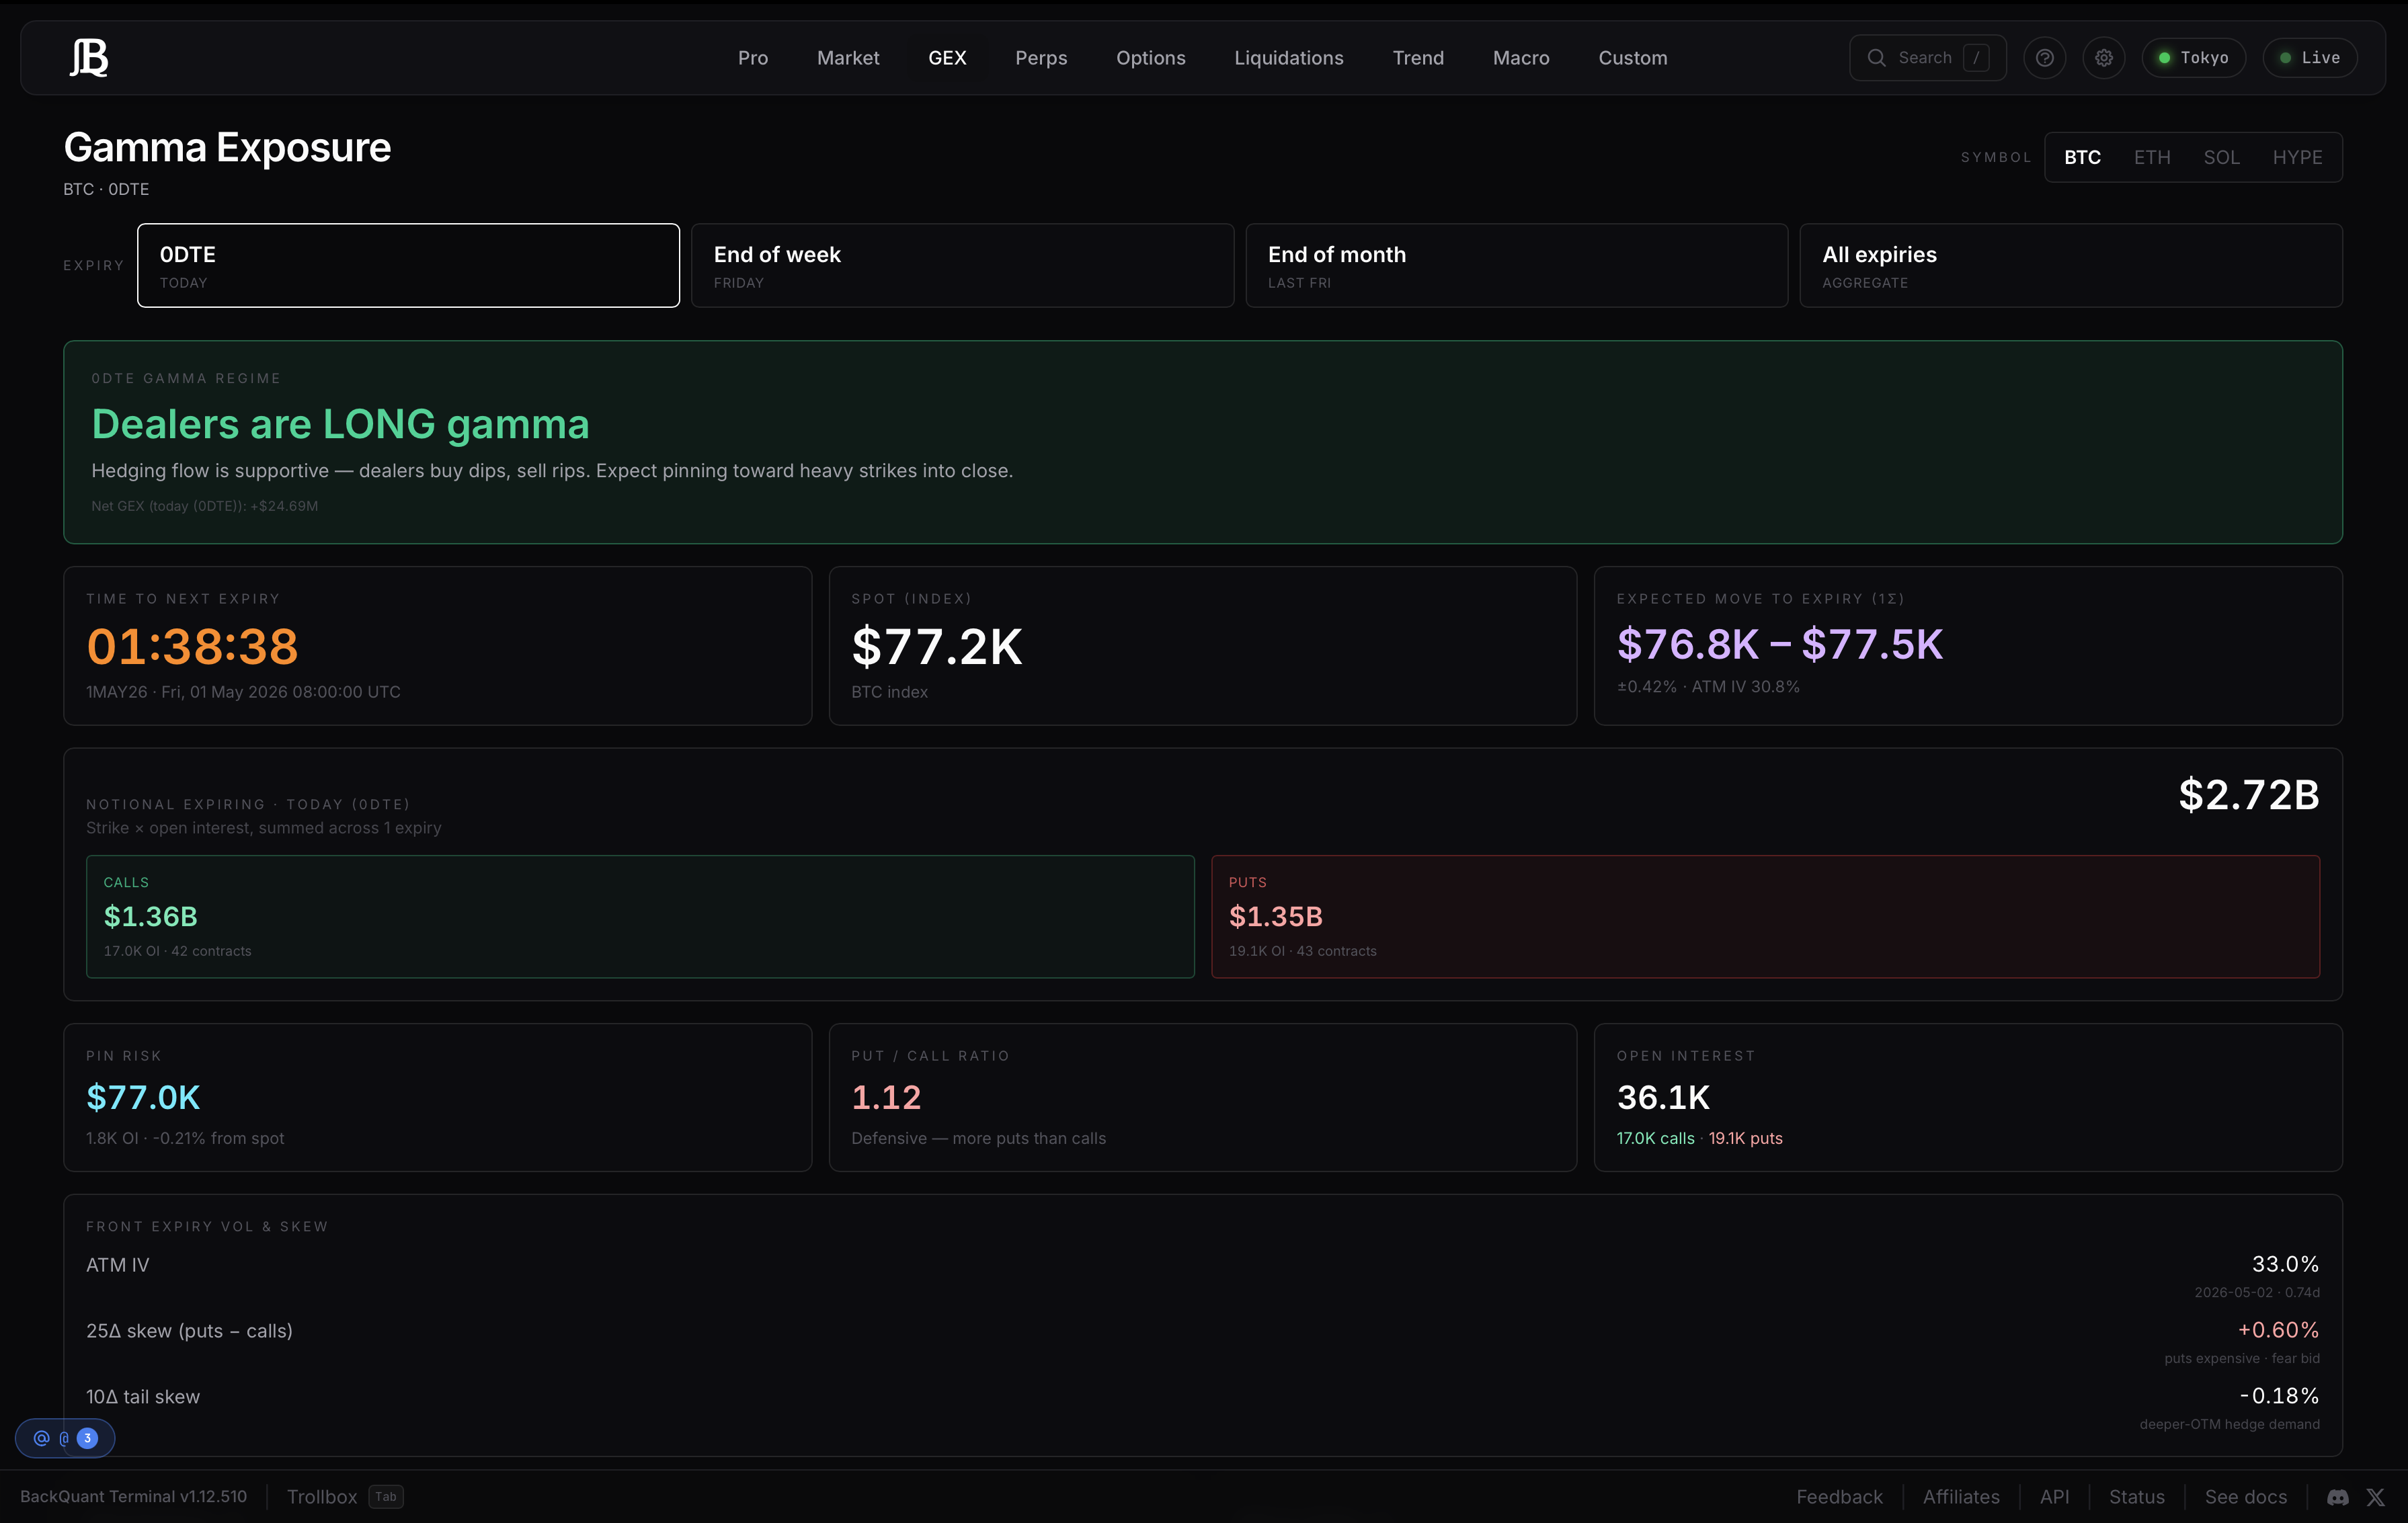Click the Feedback footer link
This screenshot has height=1523, width=2408.
[x=1839, y=1497]
